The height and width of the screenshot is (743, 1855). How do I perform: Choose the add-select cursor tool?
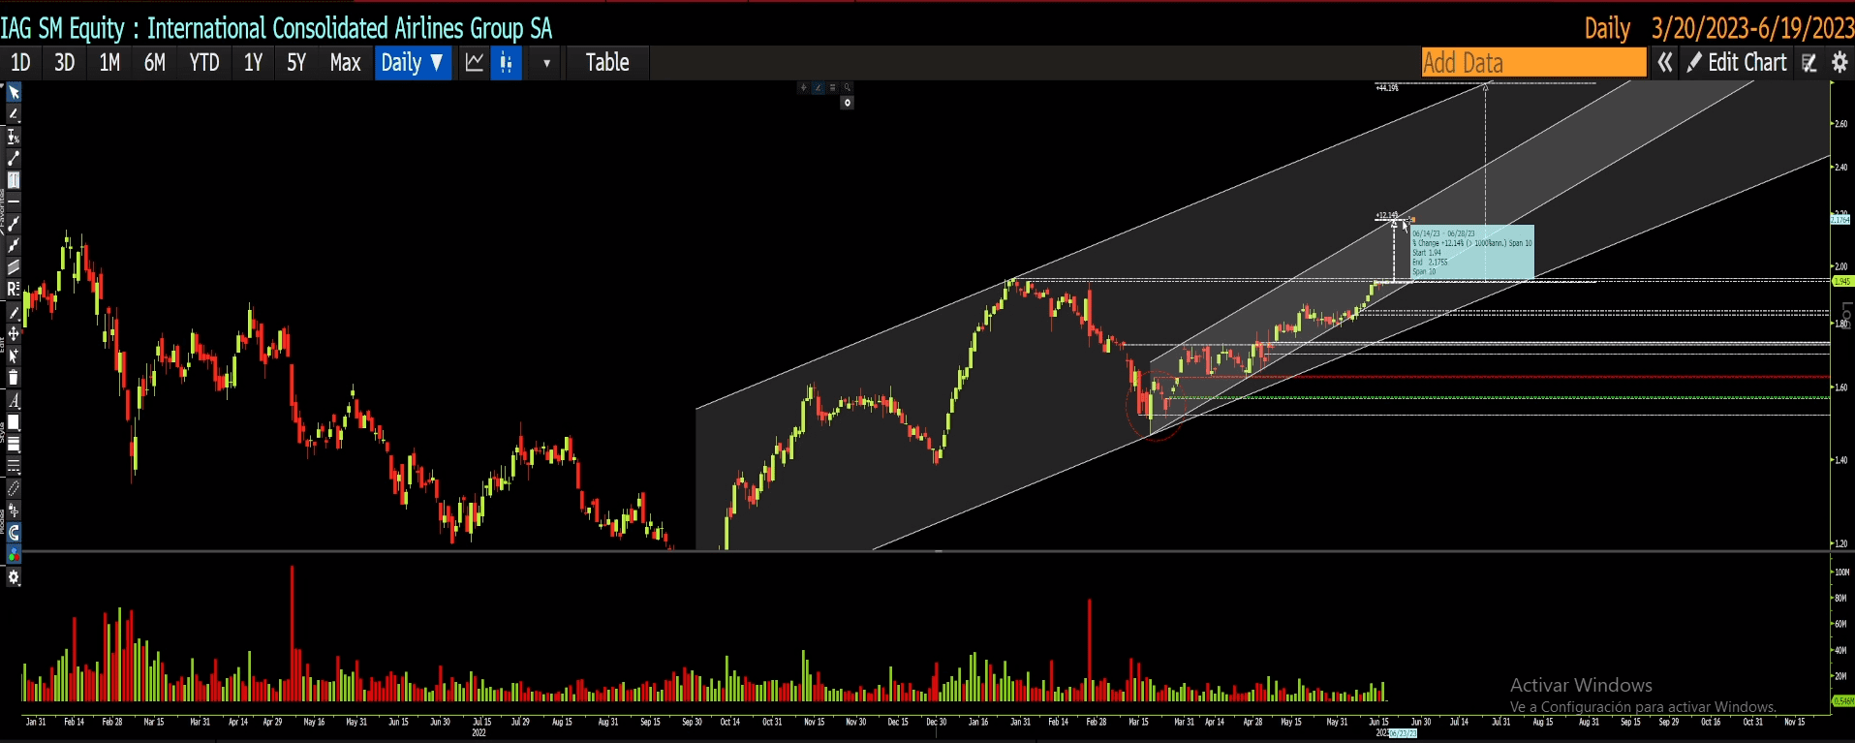14,356
